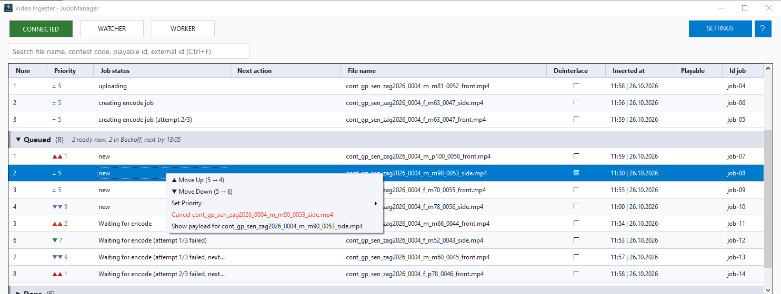Sort by the File name column header

(x=444, y=71)
